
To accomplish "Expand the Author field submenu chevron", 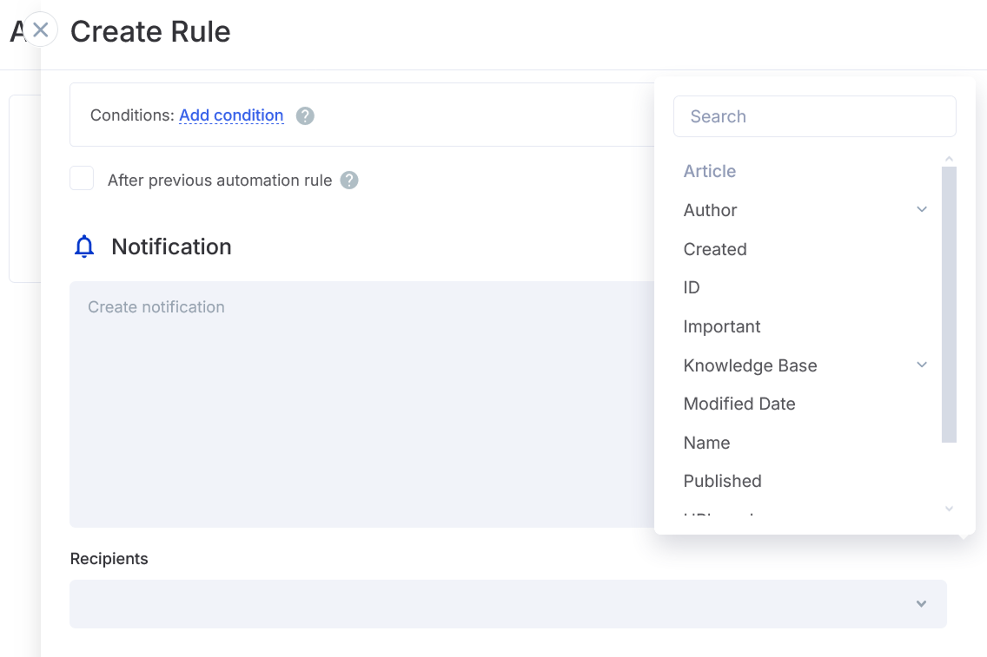I will (x=922, y=210).
